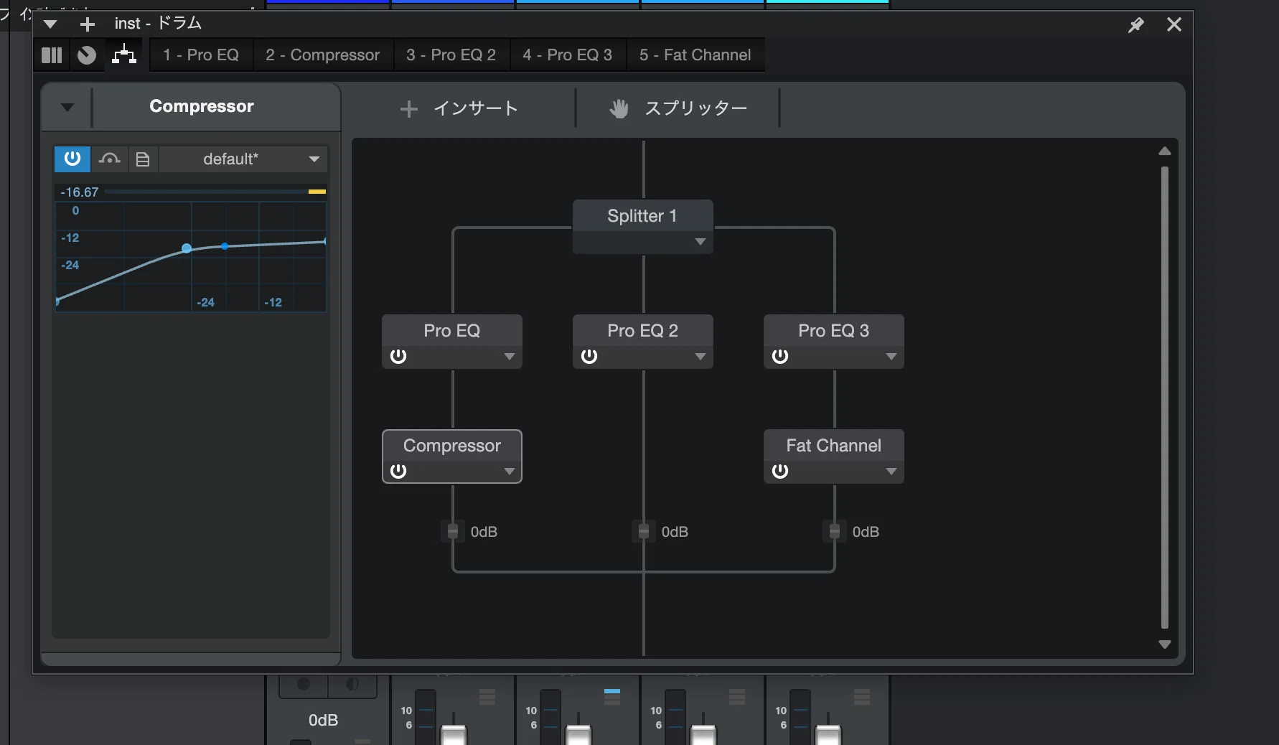Switch to 3 - Pro EQ 2 tab

pos(451,55)
